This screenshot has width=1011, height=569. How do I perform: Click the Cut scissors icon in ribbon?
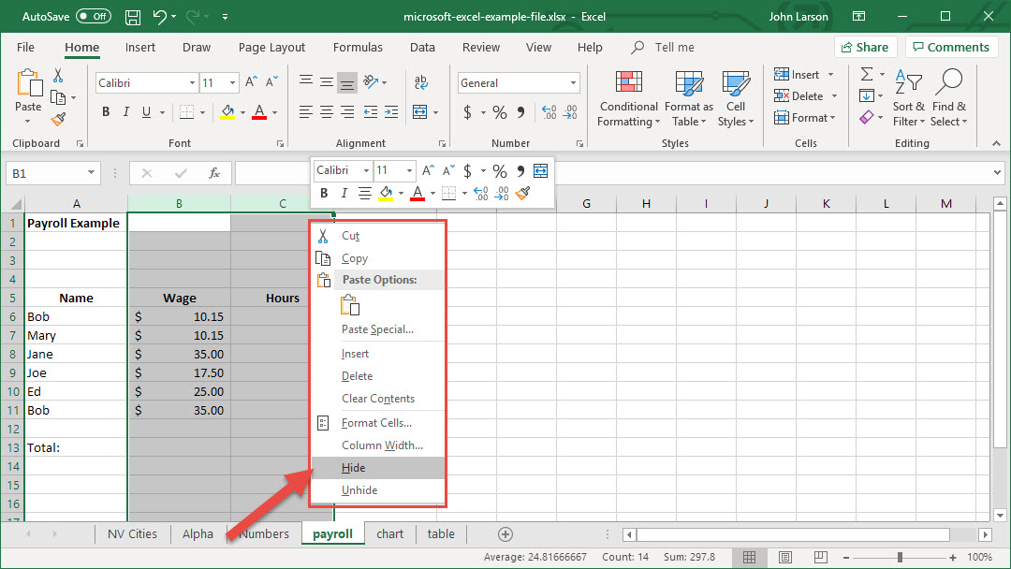pyautogui.click(x=58, y=76)
